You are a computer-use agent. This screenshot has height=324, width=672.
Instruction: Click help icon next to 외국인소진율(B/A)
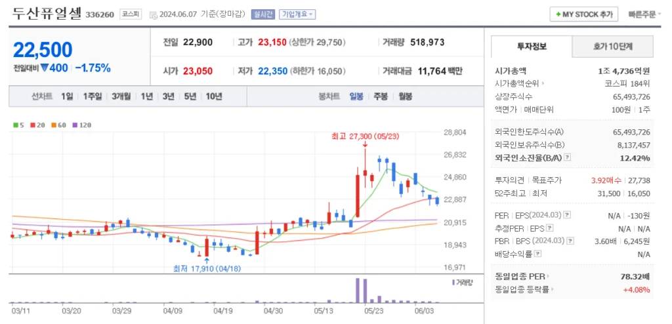(568, 157)
